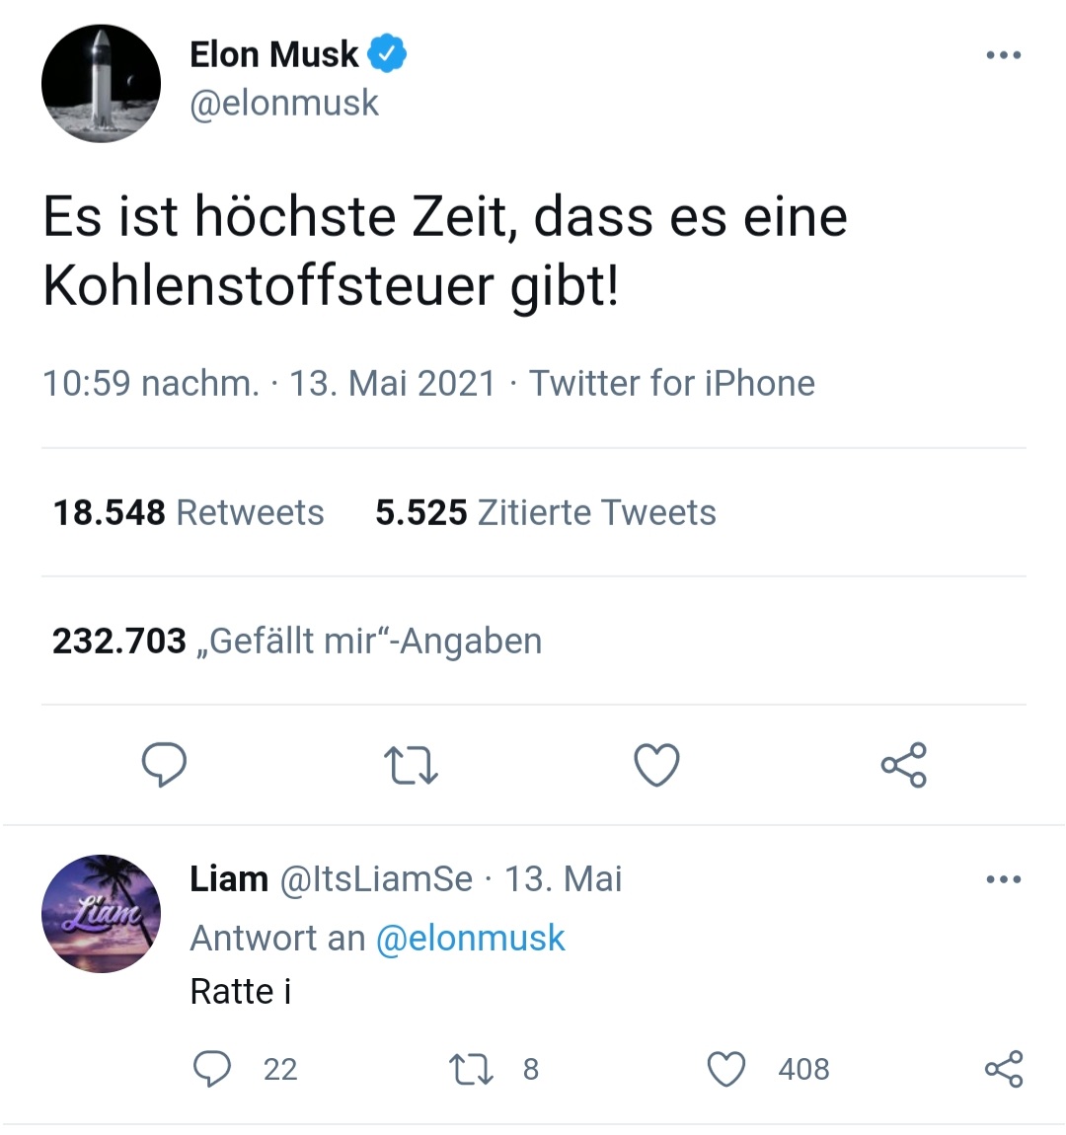Open the share icon on Elon Musk's tweet
The image size is (1066, 1135).
point(902,764)
